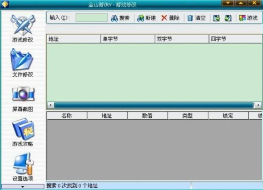Click the load-list icon beside 游戏 button
Image resolution: width=263 pixels, height=190 pixels.
tap(228, 18)
